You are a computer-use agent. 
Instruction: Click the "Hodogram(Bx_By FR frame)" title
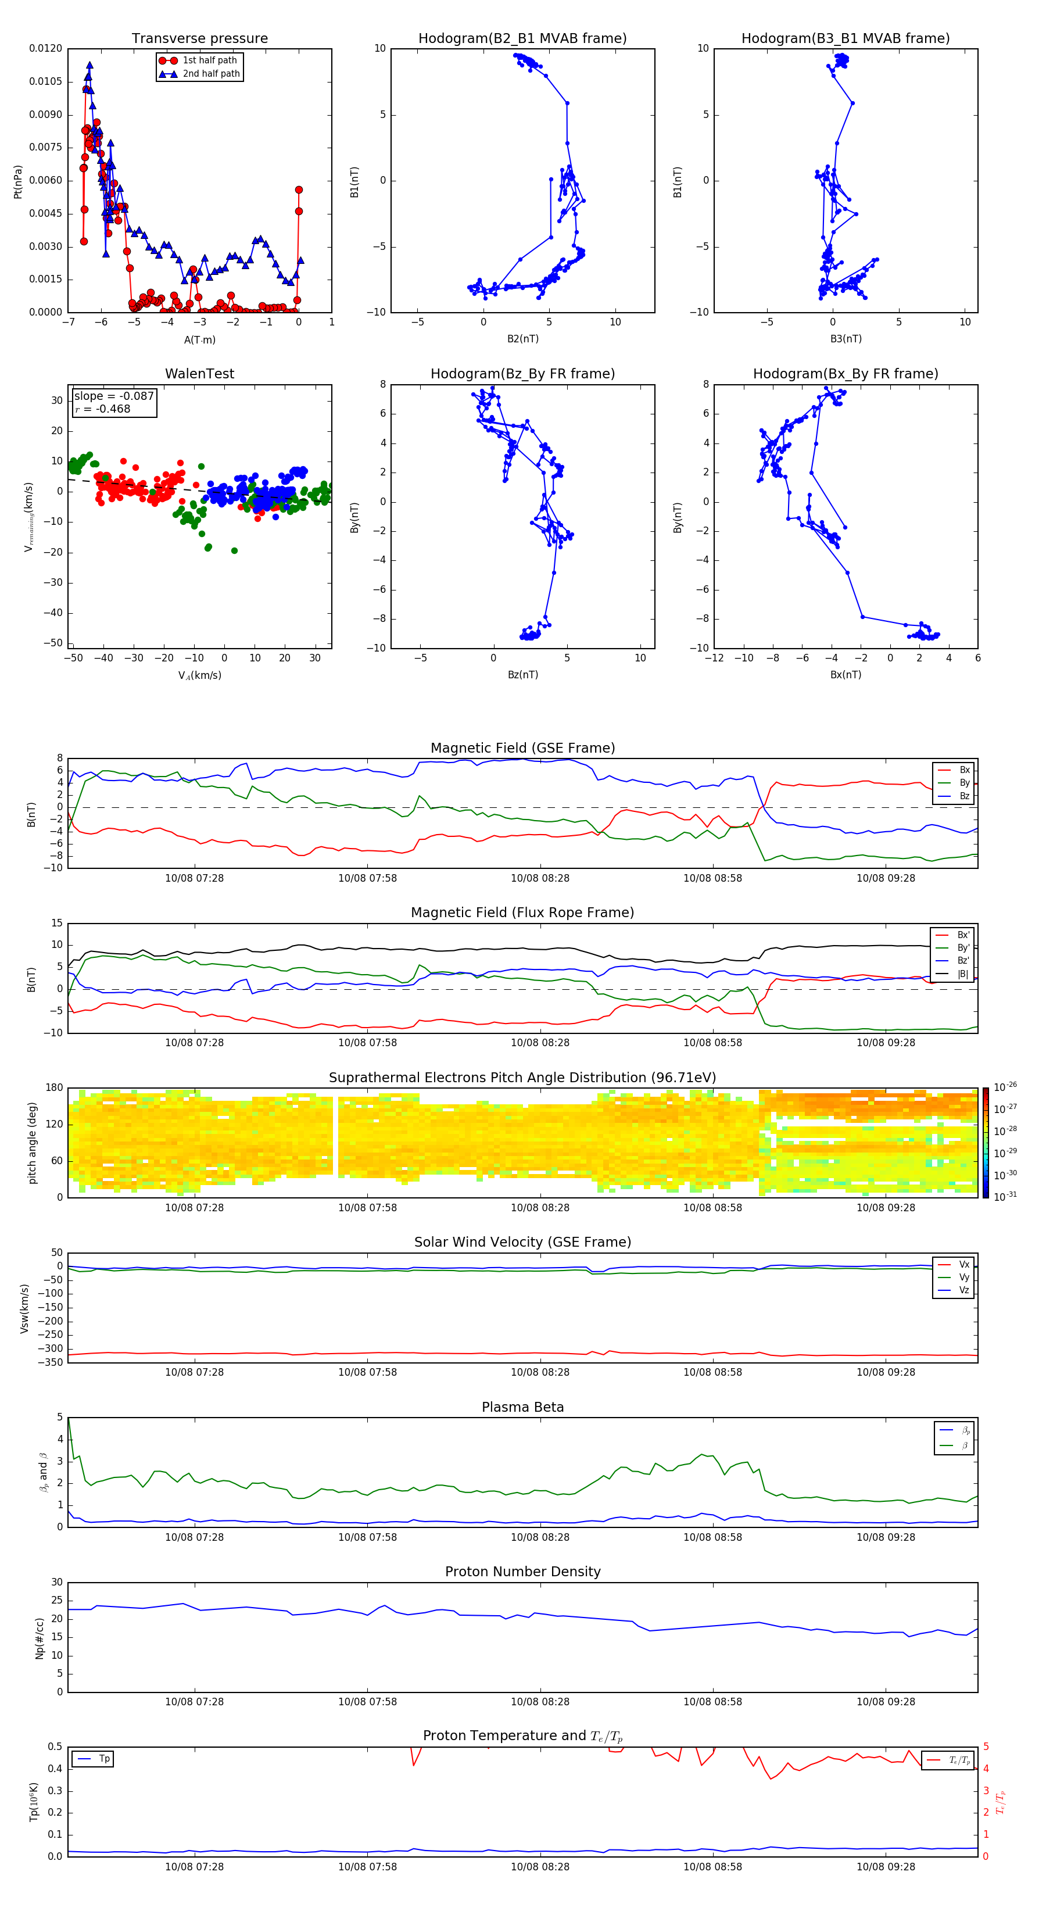click(x=846, y=374)
